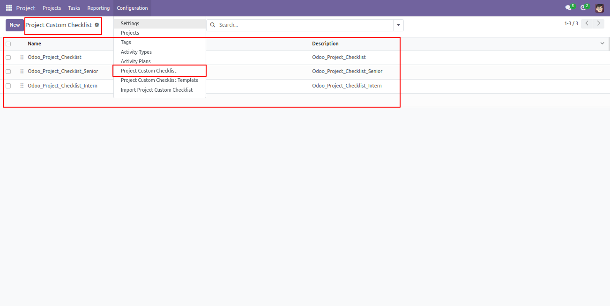Sort by the Description column header
Screen dimensions: 610x306
pos(325,44)
